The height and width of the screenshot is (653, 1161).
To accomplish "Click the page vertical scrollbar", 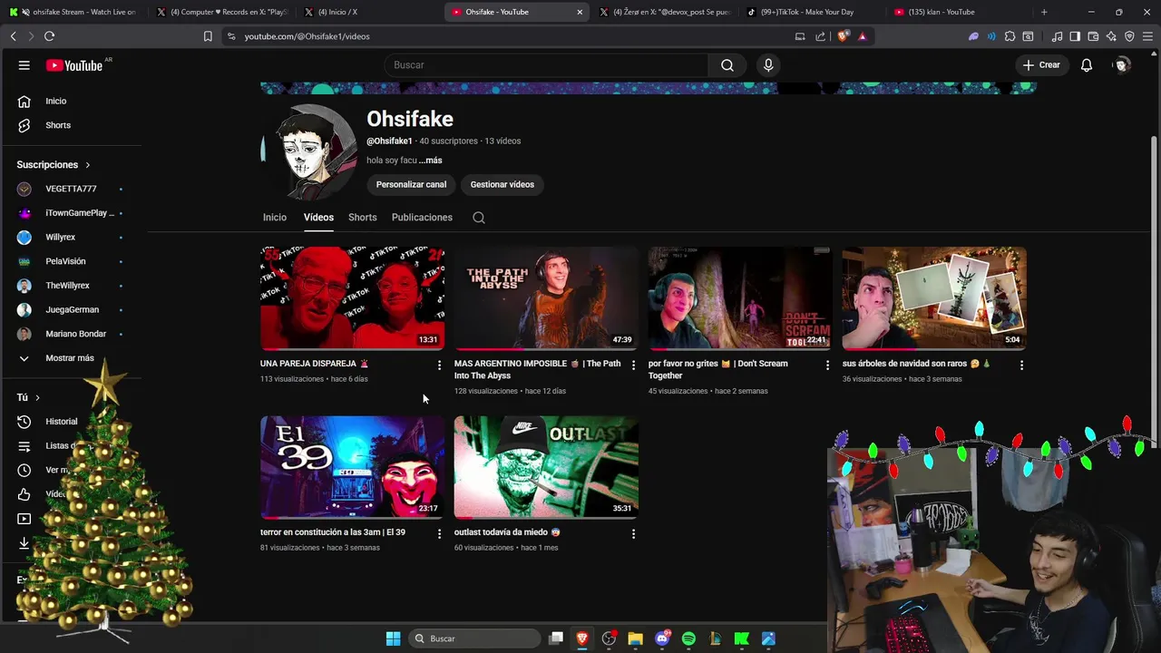I will pos(1155,290).
